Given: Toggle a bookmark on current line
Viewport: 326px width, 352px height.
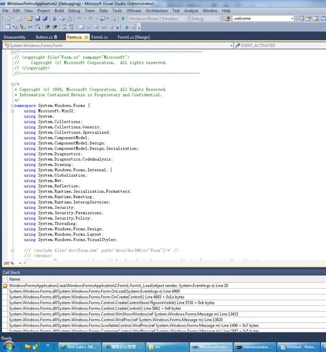Looking at the screenshot, I should pos(81,27).
